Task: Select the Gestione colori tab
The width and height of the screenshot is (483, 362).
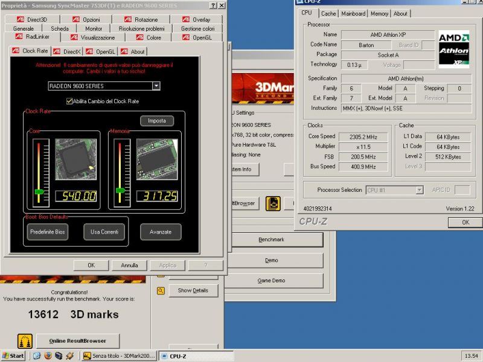Action: [x=197, y=28]
